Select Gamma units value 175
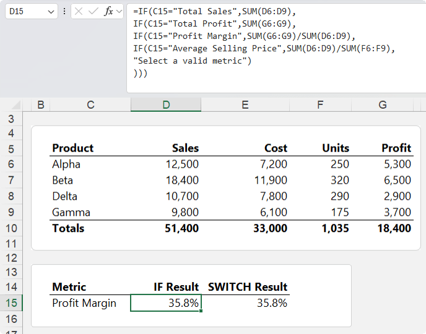Viewport: 426px width, 334px height. click(320, 212)
